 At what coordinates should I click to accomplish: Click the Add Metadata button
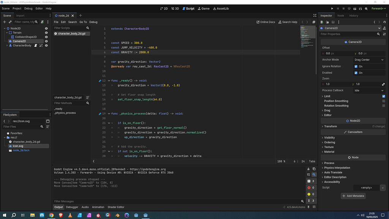pyautogui.click(x=353, y=195)
